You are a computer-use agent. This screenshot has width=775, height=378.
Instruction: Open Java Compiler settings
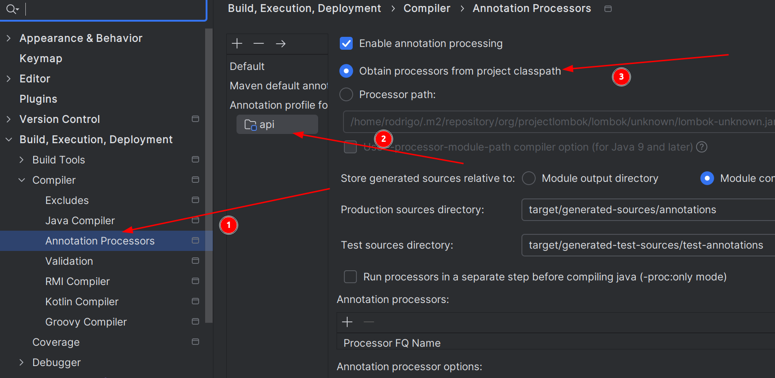pos(80,221)
